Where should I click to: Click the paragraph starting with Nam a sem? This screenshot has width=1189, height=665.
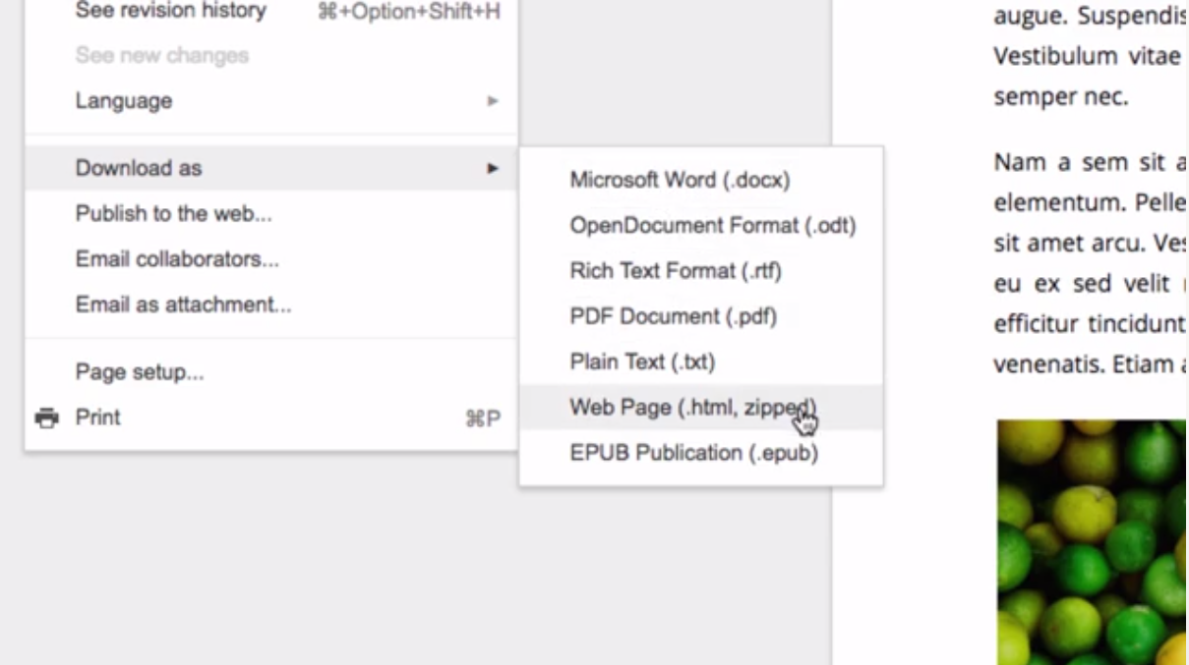coord(1090,263)
